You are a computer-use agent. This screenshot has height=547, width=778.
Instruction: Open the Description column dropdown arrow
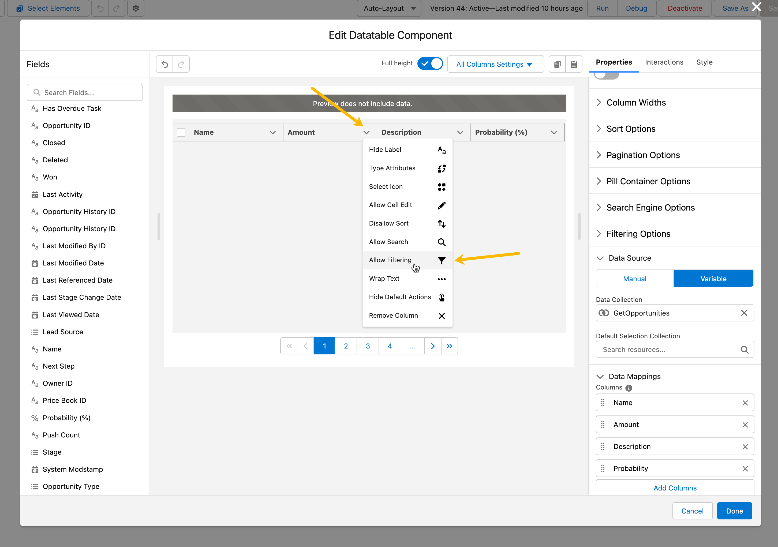click(x=460, y=132)
